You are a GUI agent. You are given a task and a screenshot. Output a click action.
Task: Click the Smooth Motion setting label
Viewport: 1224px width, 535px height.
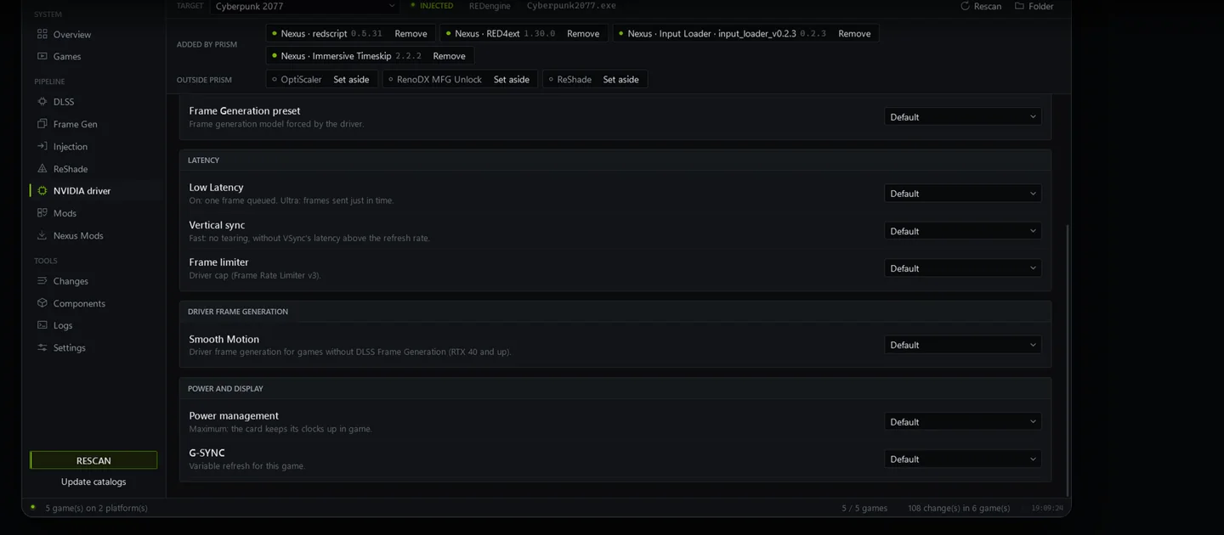[224, 339]
